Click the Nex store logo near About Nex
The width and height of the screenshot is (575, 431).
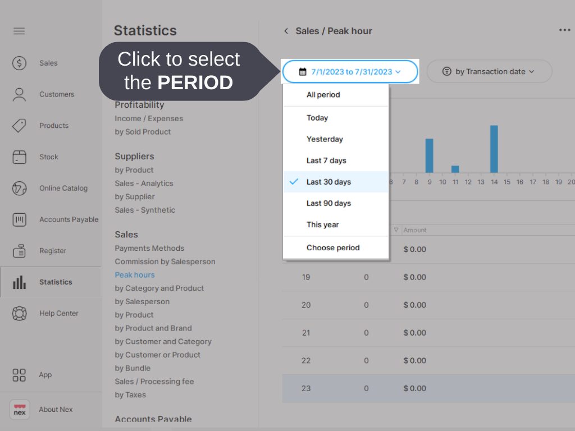[x=19, y=410]
